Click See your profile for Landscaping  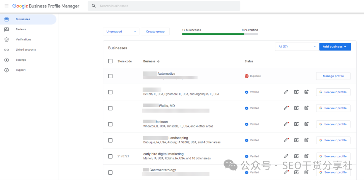[x=333, y=140]
